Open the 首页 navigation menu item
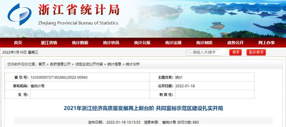The height and width of the screenshot is (127, 286). tap(18, 43)
